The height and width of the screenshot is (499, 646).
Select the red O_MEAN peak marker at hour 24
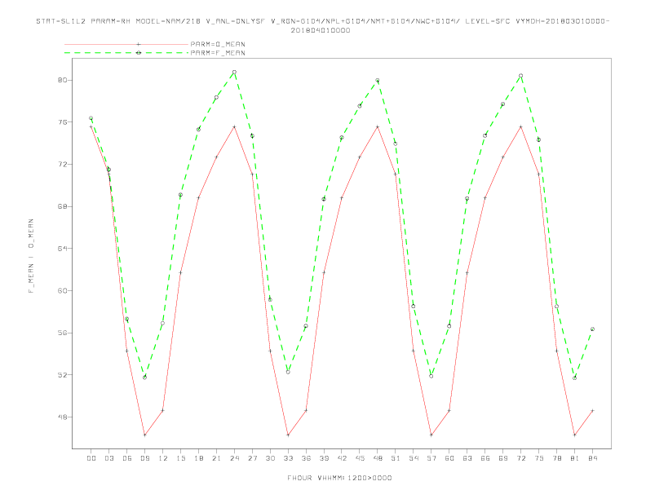[234, 127]
